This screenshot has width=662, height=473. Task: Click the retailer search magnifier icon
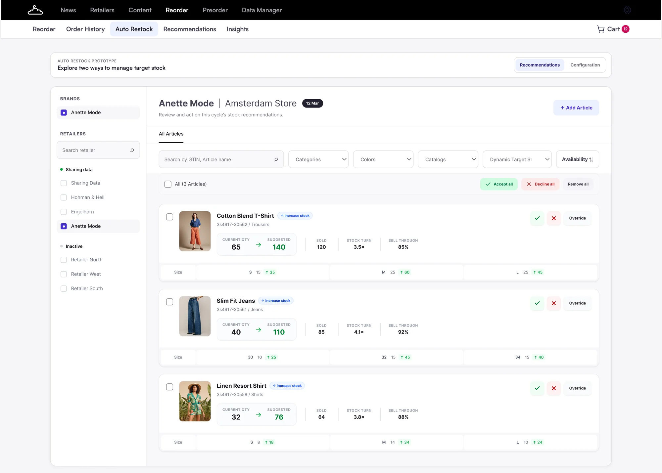[132, 150]
